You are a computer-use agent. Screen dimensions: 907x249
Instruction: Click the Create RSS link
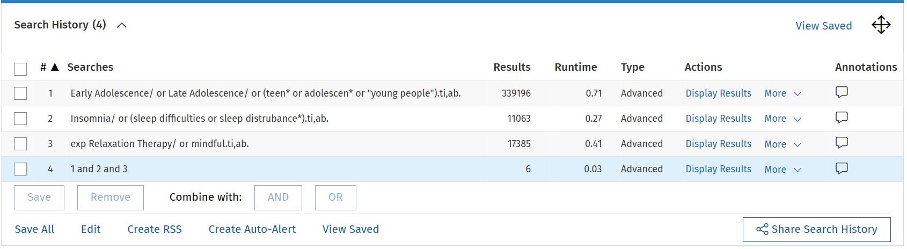(x=155, y=229)
